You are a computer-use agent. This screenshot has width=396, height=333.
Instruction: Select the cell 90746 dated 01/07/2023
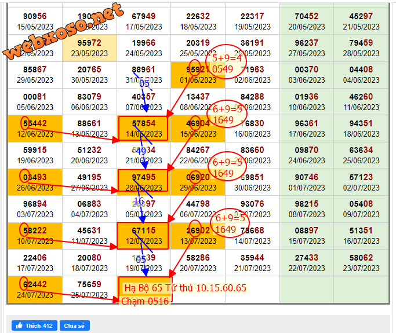(x=307, y=182)
